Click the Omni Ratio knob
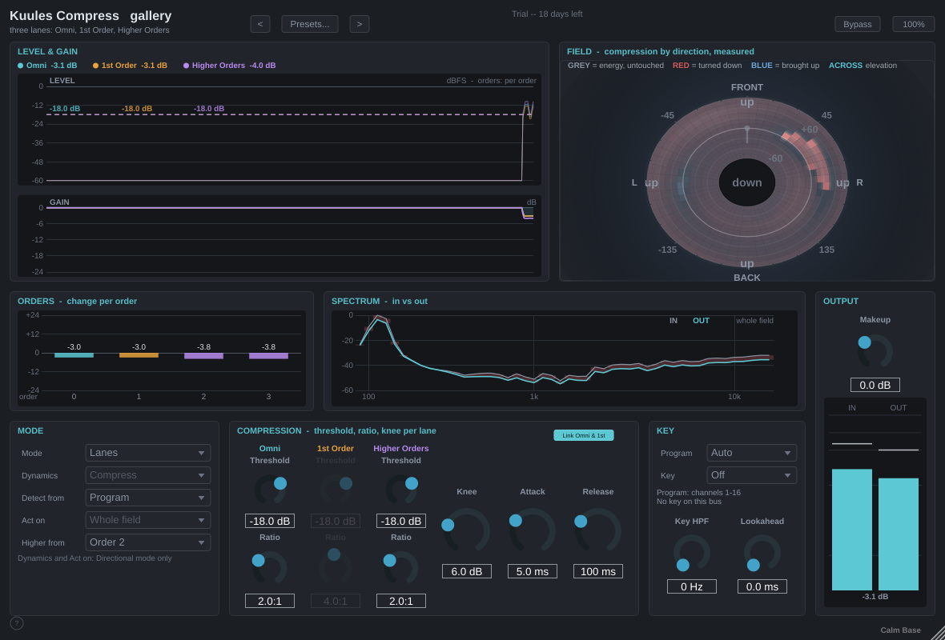The width and height of the screenshot is (945, 640). tap(270, 566)
